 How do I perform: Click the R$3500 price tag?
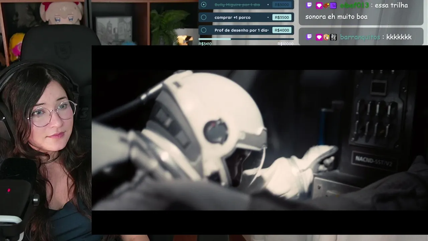(282, 17)
